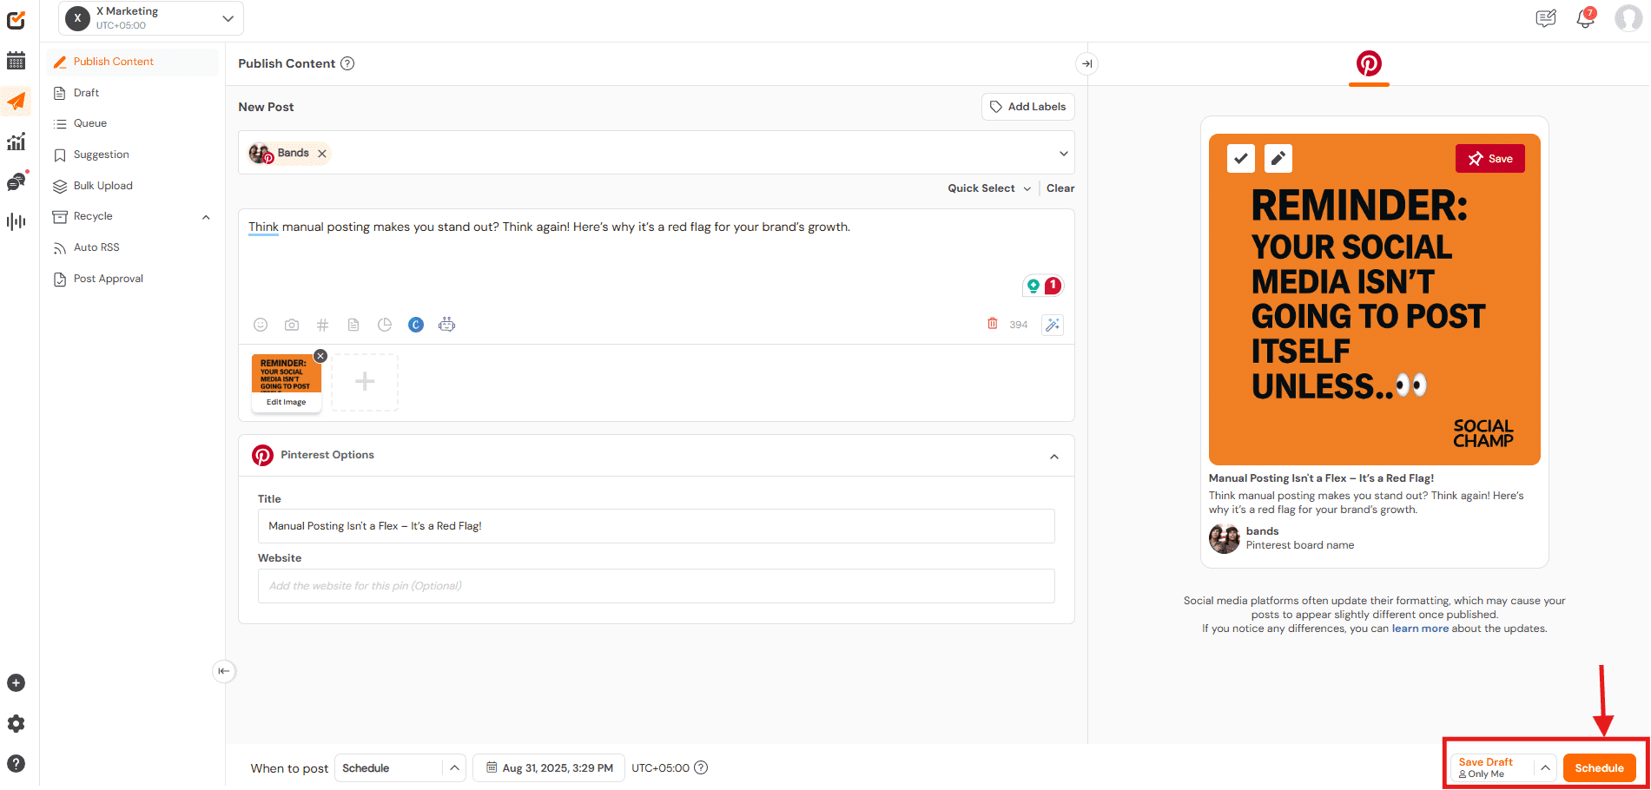Image resolution: width=1651 pixels, height=790 pixels.
Task: Select the camera icon to add media
Action: [x=291, y=324]
